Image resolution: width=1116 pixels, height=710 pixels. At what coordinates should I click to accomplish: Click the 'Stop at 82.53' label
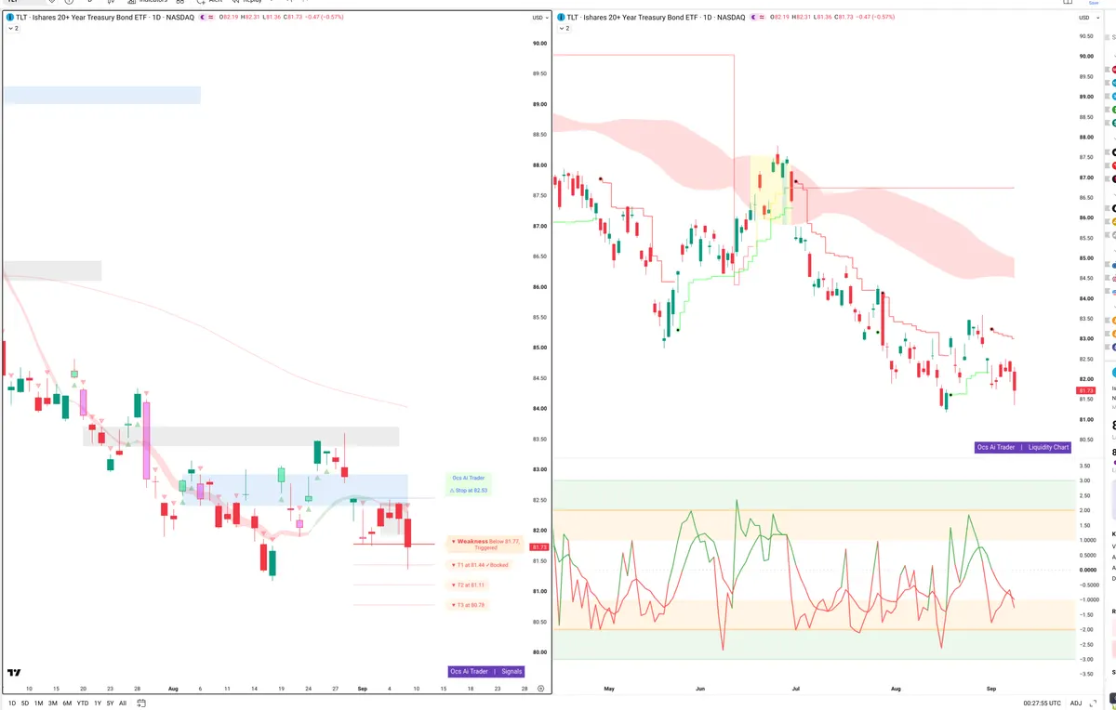pos(468,490)
